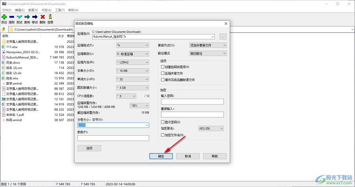The height and width of the screenshot is (187, 355).
Task: Open the 单词大小 32 dropdown
Action: point(132,79)
